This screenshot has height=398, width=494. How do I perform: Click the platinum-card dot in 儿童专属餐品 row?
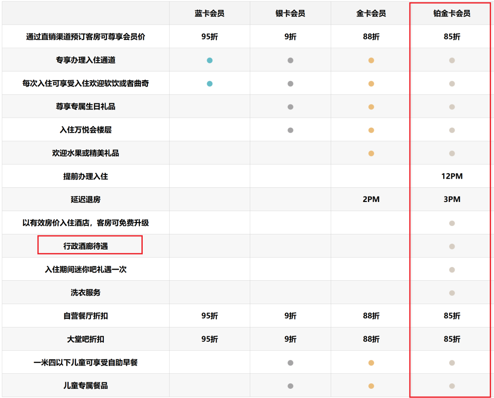click(452, 386)
